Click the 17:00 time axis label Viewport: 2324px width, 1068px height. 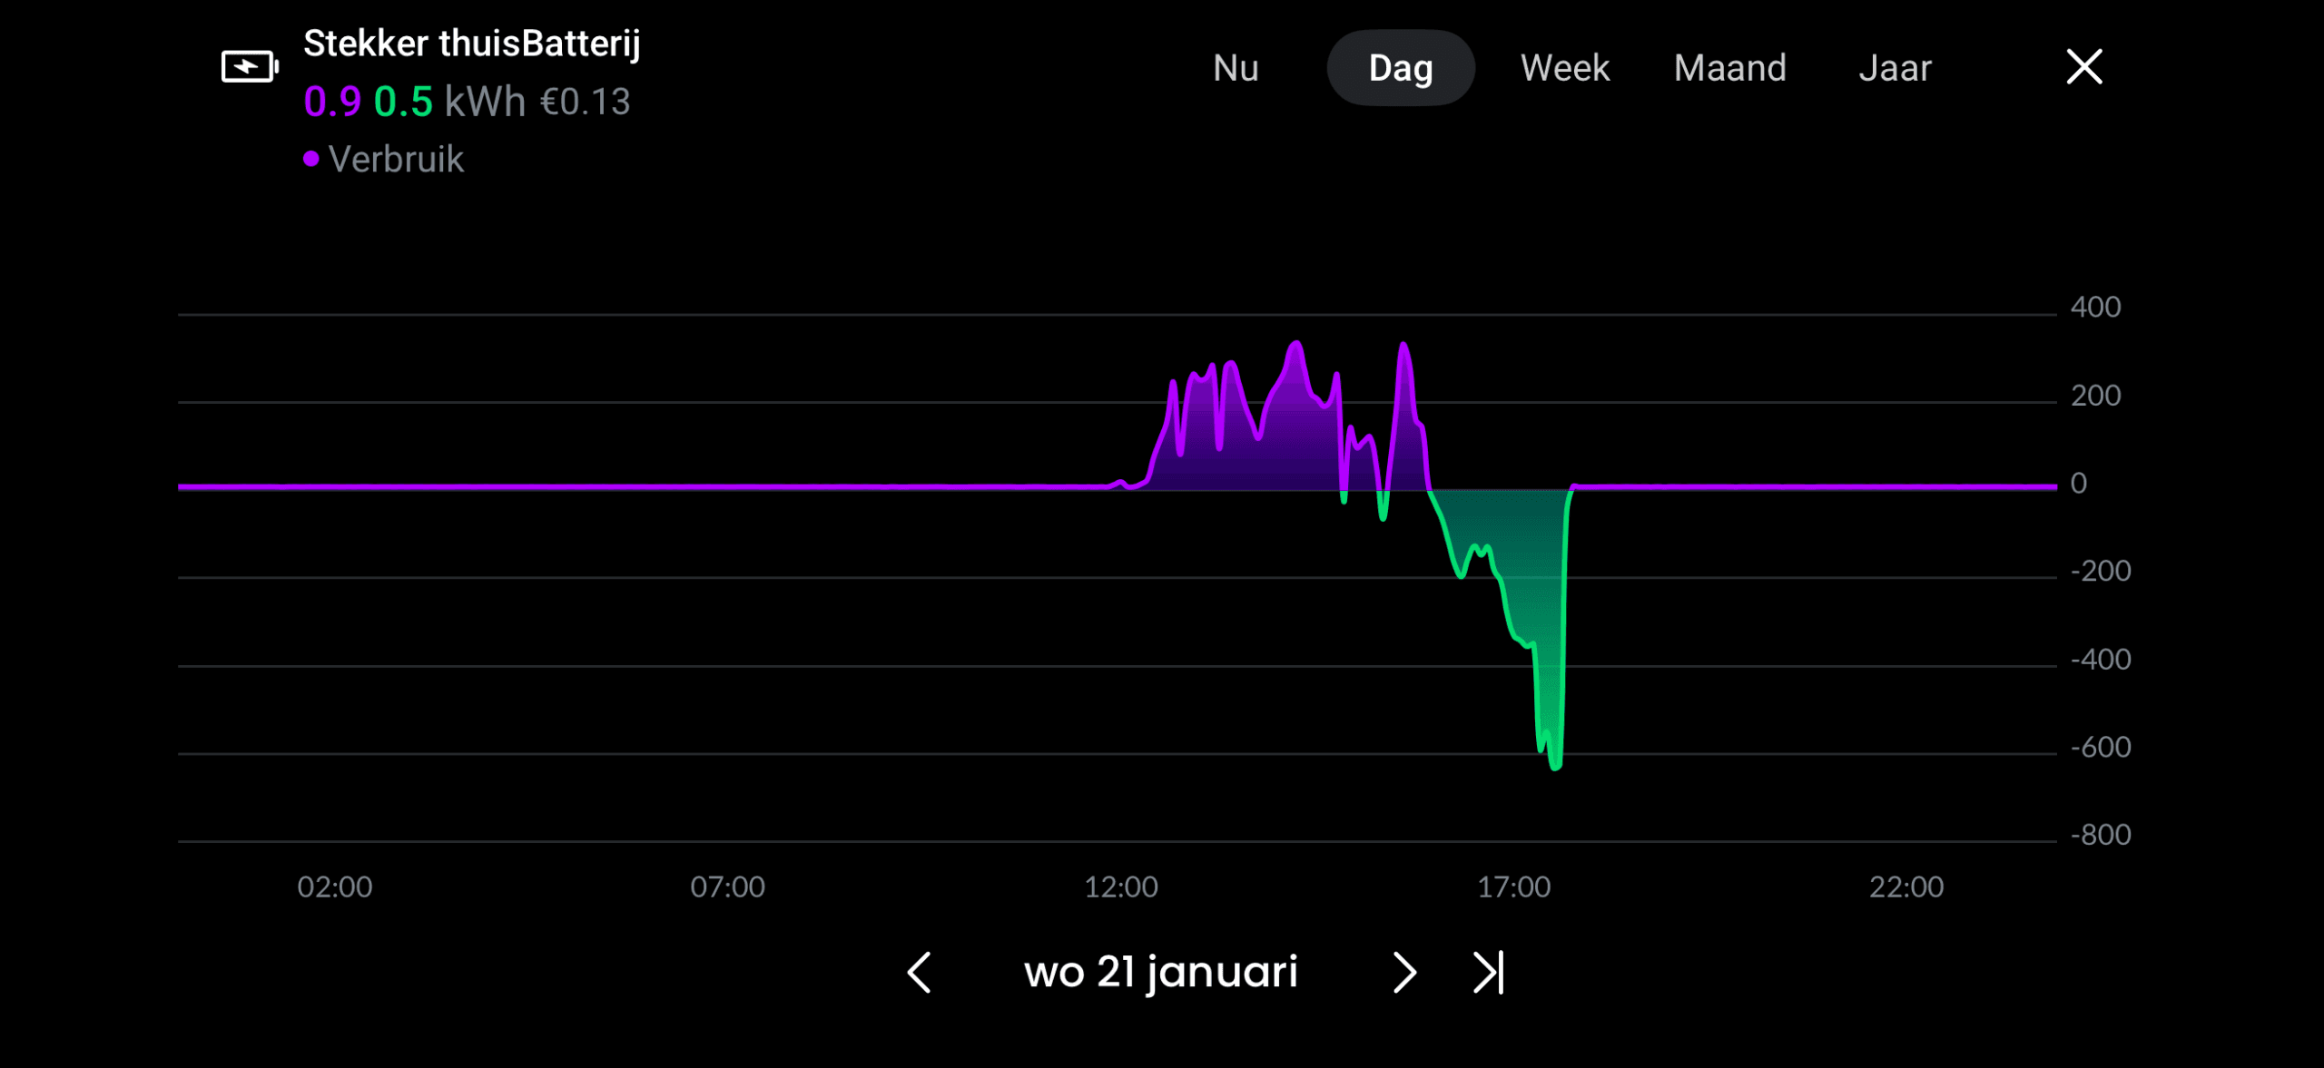pos(1513,886)
